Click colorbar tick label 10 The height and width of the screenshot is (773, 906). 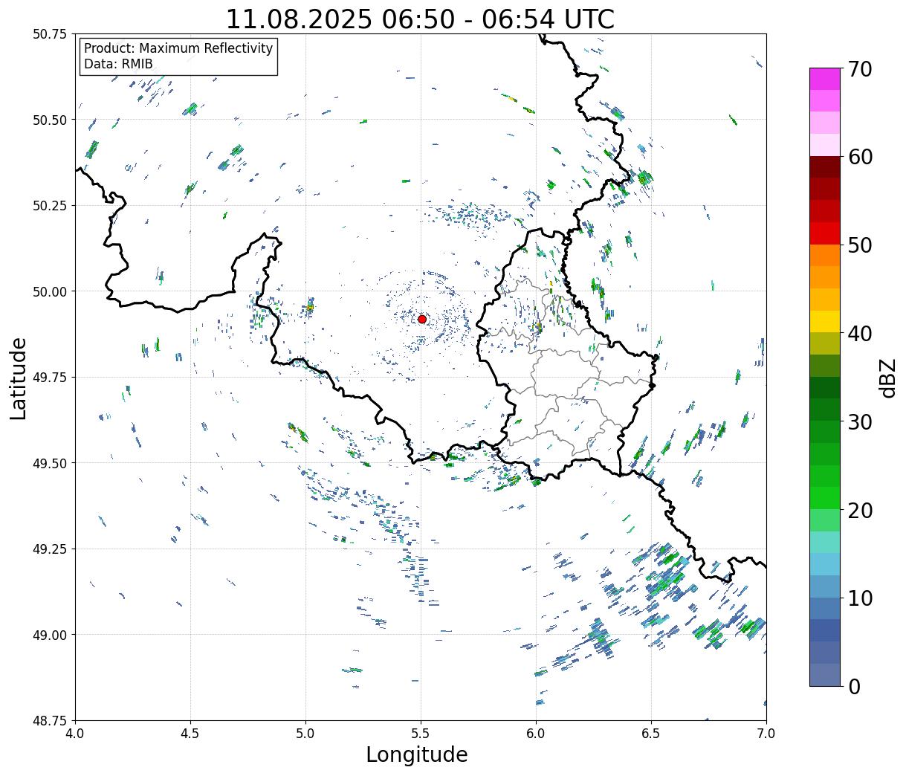[860, 598]
